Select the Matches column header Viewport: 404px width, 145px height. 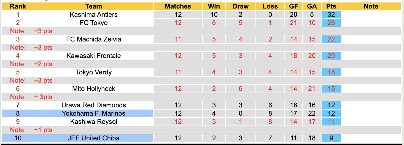coord(178,6)
